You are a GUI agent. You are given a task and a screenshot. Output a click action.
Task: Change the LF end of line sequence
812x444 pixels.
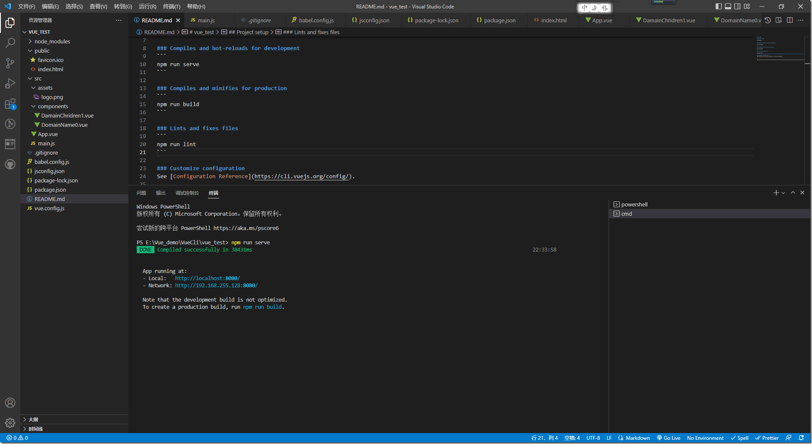(x=609, y=438)
